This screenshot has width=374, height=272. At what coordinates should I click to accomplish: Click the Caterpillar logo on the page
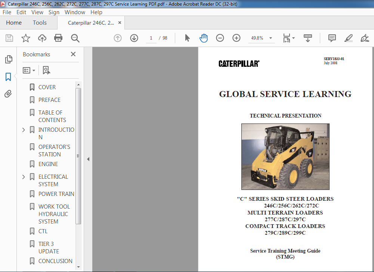[239, 63]
